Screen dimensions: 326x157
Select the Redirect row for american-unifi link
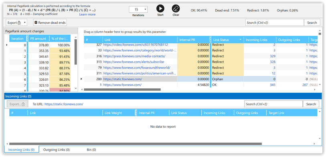[201, 73]
